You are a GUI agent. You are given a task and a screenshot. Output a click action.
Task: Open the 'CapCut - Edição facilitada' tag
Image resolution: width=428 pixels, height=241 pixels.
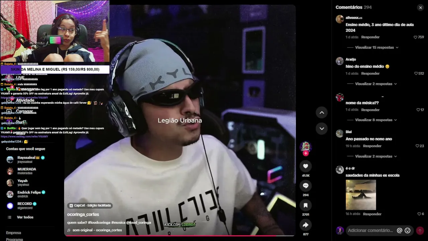pos(90,206)
